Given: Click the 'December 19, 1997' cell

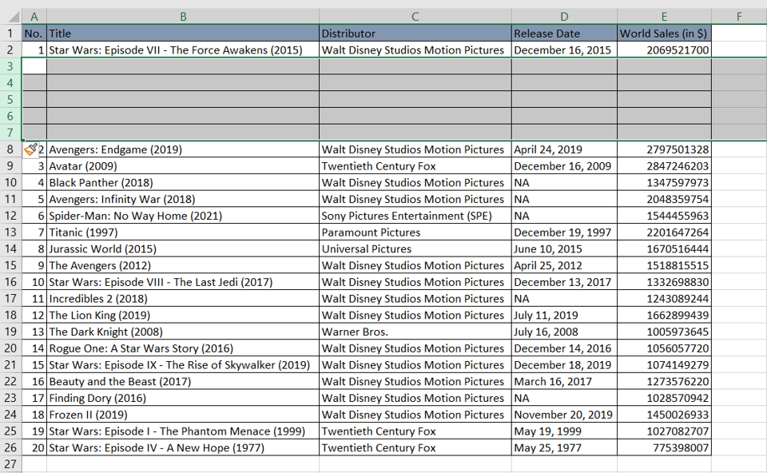Looking at the screenshot, I should point(564,233).
